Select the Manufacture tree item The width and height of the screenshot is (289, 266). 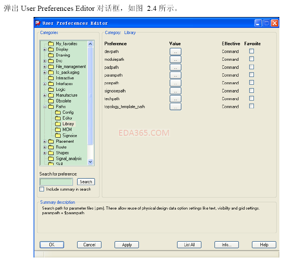[67, 95]
